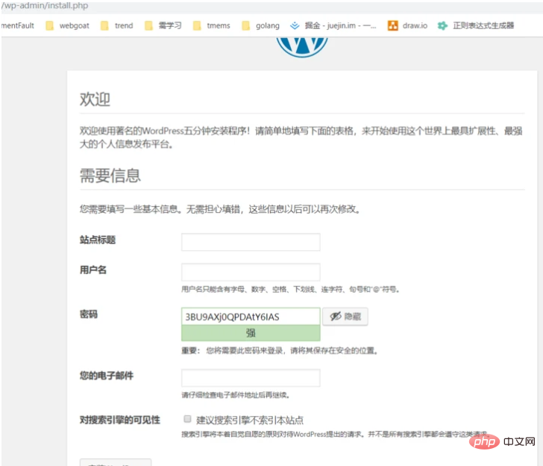543x466 pixels.
Task: Open the 正则表达式生成器 bookmark
Action: tap(476, 25)
